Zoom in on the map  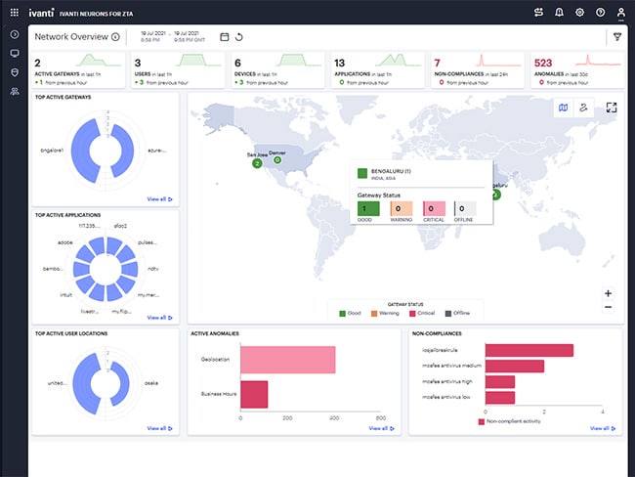pos(608,293)
